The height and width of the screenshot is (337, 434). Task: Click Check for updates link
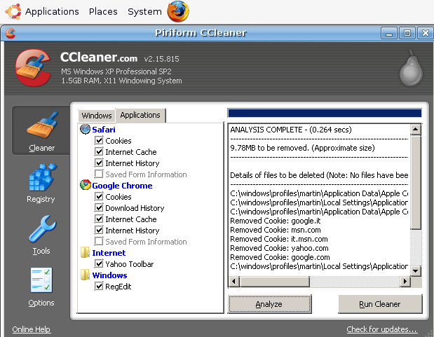(x=381, y=329)
